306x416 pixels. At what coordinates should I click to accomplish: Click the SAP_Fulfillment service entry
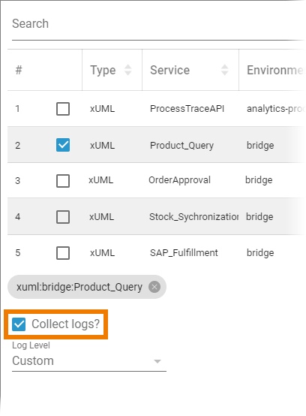point(184,253)
